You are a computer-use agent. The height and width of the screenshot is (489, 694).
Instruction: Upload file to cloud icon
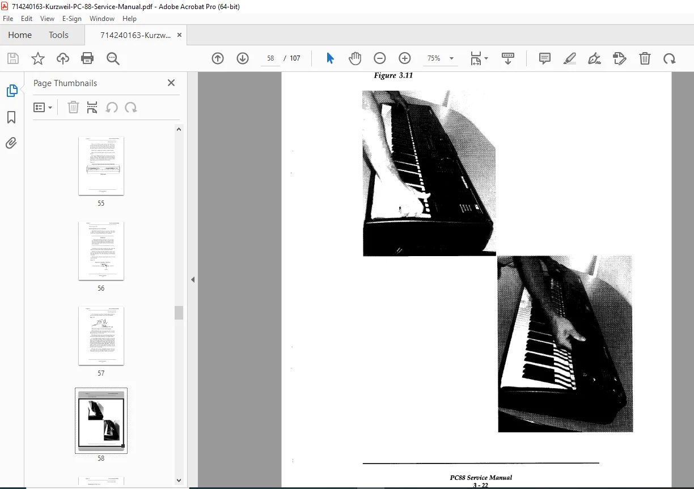point(63,58)
